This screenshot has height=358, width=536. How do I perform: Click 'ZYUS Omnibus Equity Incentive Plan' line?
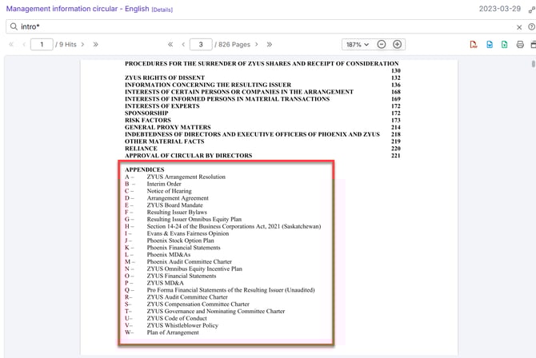[x=194, y=268]
